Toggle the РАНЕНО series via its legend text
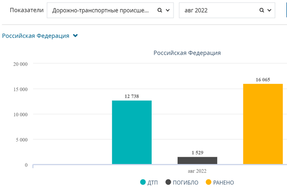Image resolution: width=287 pixels, height=189 pixels. [x=223, y=182]
